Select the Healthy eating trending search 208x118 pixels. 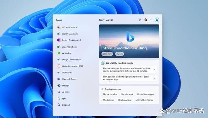(x=124, y=100)
